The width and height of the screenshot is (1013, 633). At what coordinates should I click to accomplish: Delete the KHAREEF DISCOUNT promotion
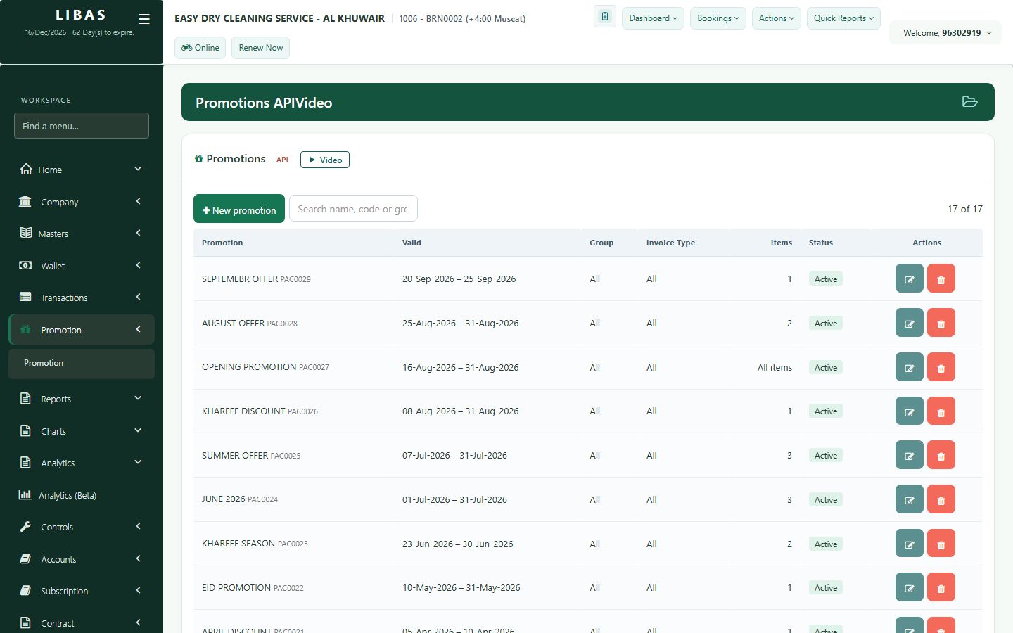(x=941, y=411)
